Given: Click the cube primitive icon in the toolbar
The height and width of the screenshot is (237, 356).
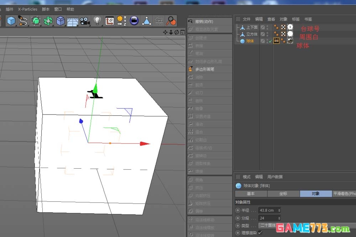Looking at the screenshot, I should pos(11,21).
